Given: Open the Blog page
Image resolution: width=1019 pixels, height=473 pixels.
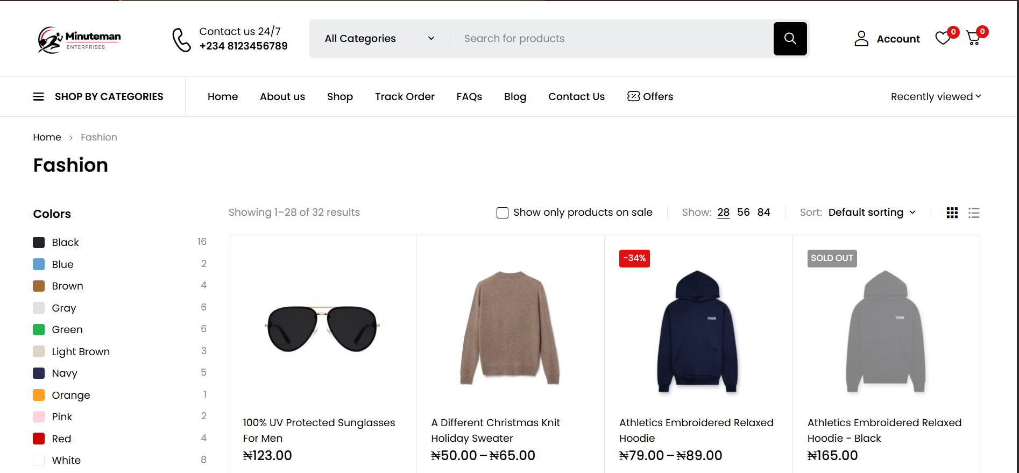Looking at the screenshot, I should coord(515,97).
